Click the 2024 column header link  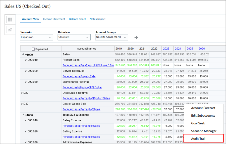178,49
